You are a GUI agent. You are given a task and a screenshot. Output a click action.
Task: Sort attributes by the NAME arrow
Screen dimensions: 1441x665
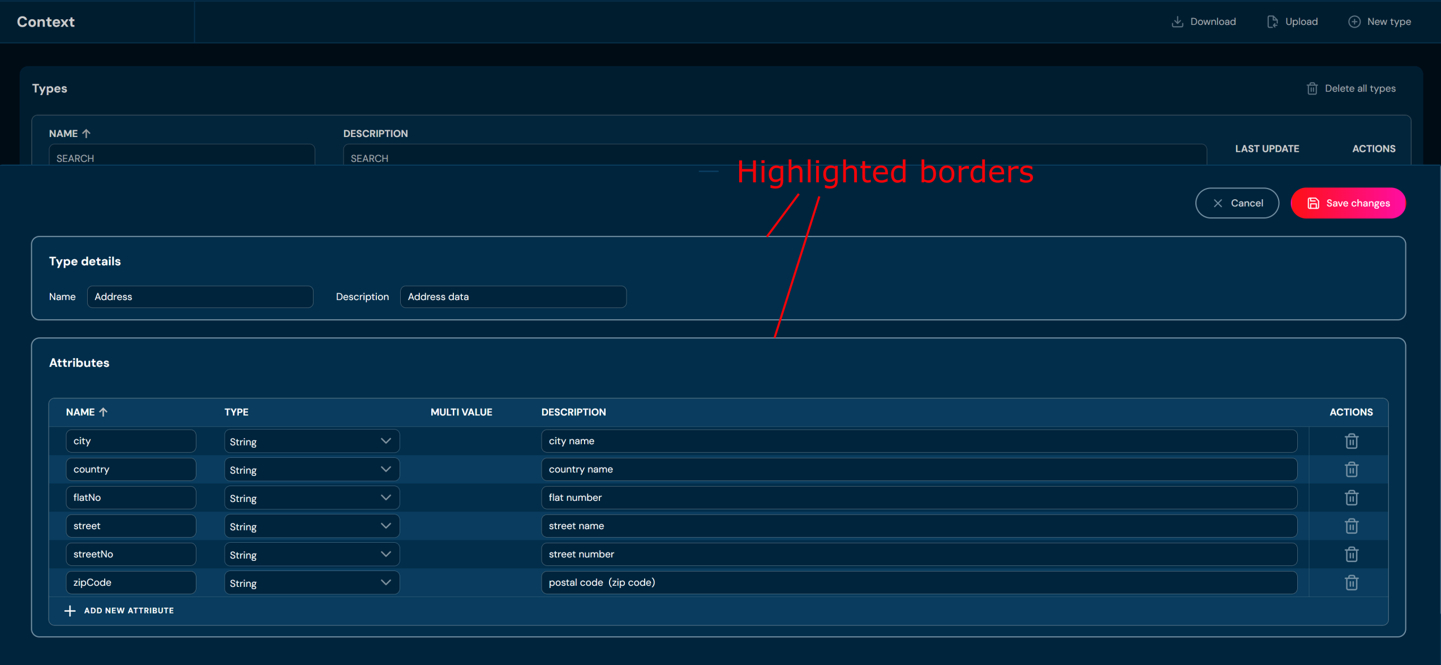[103, 412]
